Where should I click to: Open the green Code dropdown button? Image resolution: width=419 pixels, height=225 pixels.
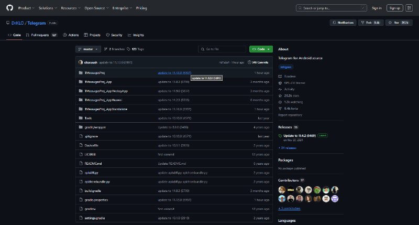[261, 49]
